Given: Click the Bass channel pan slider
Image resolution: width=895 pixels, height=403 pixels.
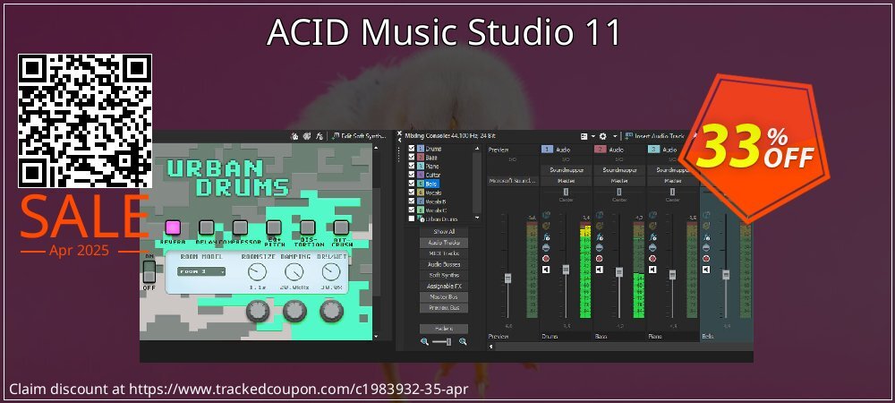Looking at the screenshot, I should pyautogui.click(x=619, y=193).
